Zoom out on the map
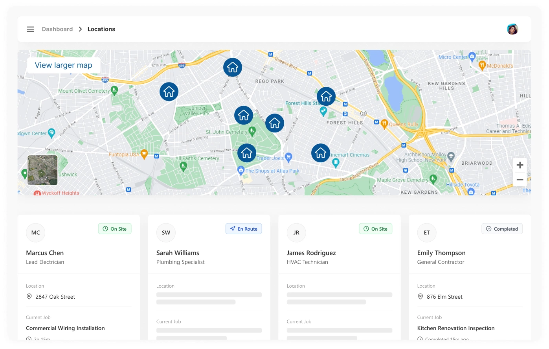Image resolution: width=549 pixels, height=349 pixels. (520, 180)
